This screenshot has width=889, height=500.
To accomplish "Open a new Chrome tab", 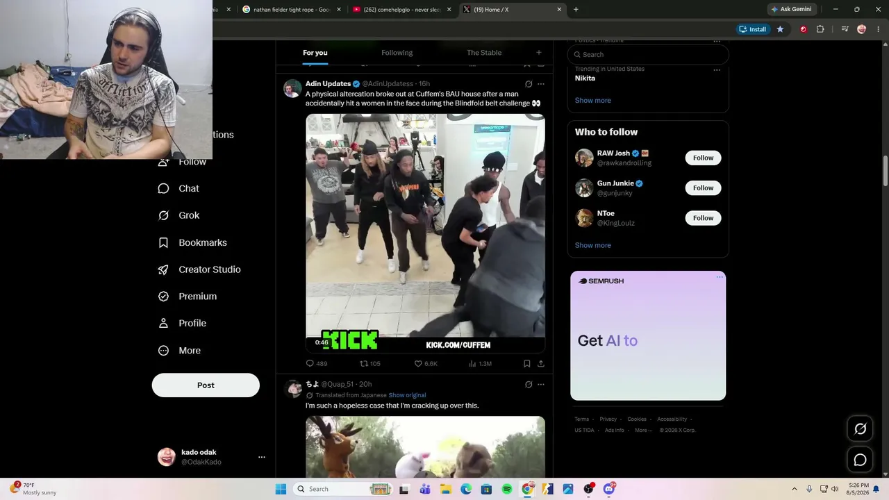I will click(576, 9).
